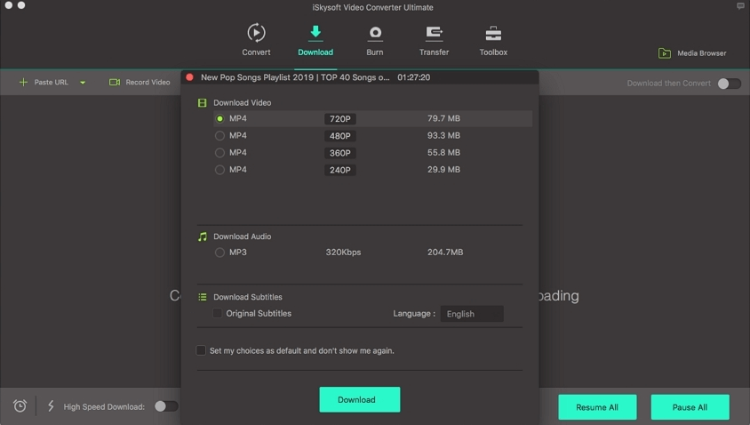Open the subtitle Language dropdown
The image size is (750, 425).
click(x=472, y=314)
